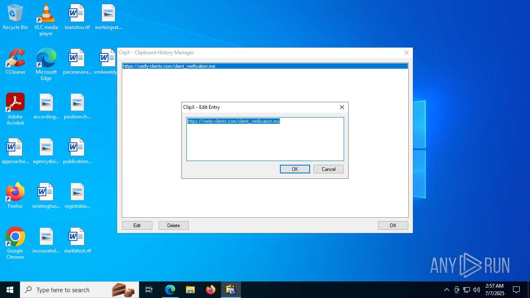The height and width of the screenshot is (298, 530).
Task: Launch Adobe Acrobat shortcut
Action: coord(15,109)
